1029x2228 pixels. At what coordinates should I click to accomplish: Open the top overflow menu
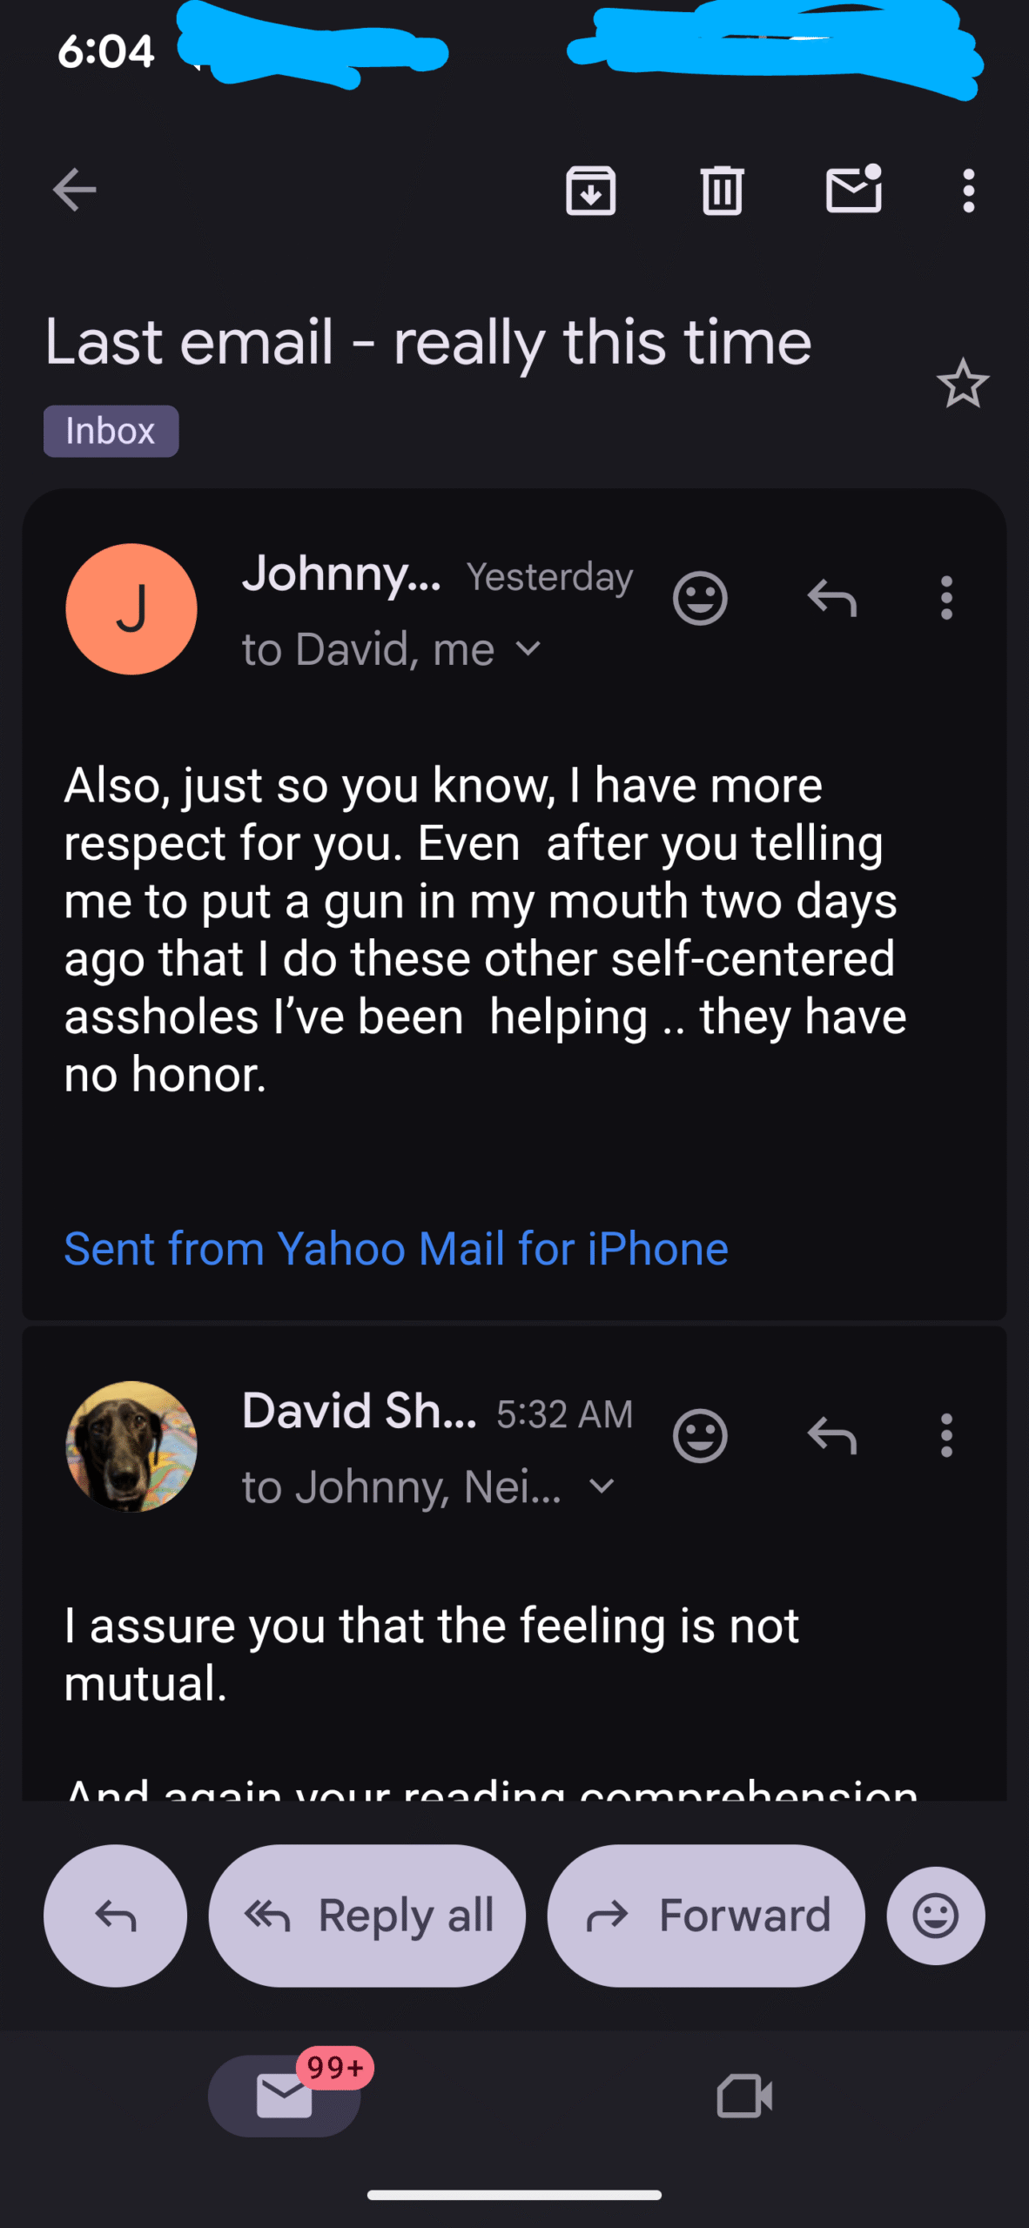coord(968,190)
